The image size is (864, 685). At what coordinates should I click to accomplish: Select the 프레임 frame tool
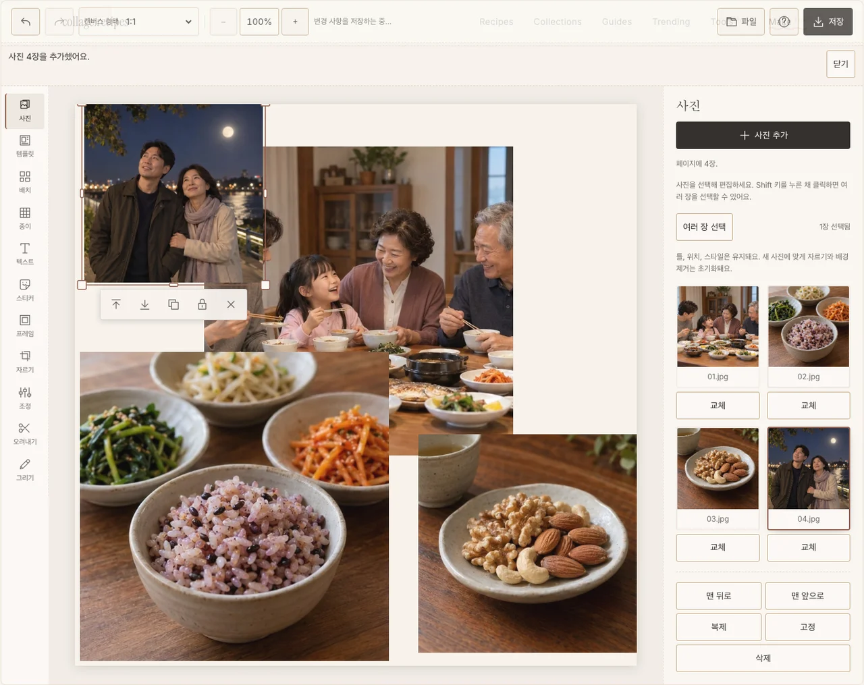point(25,326)
